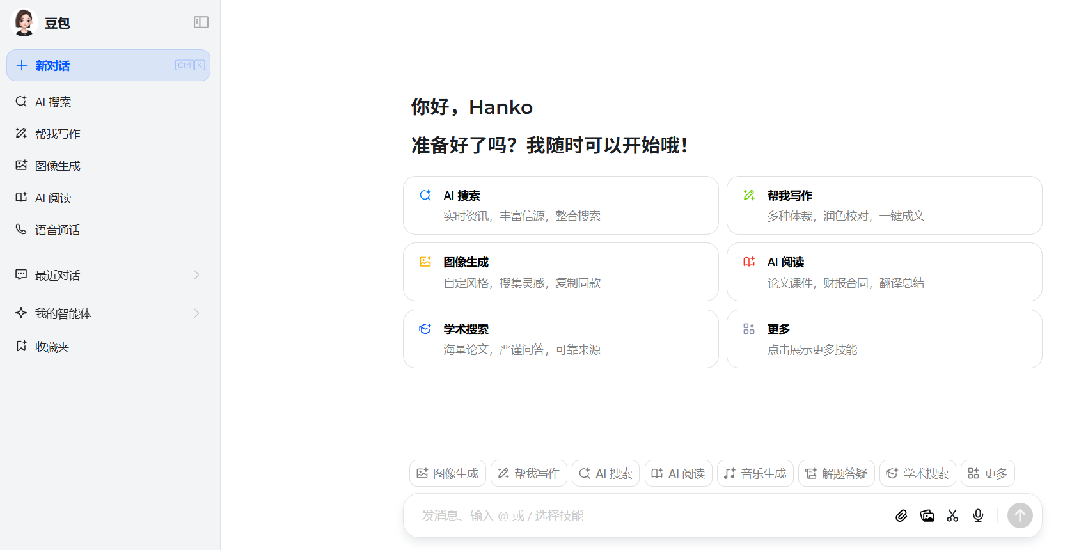The image size is (1072, 550).
Task: Click the blue search icon in AI 搜索 card
Action: tap(425, 195)
